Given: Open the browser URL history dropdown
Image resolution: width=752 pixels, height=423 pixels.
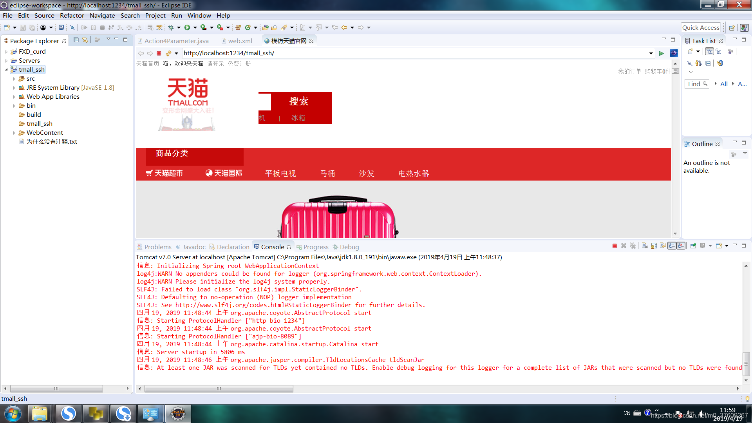Looking at the screenshot, I should [651, 53].
